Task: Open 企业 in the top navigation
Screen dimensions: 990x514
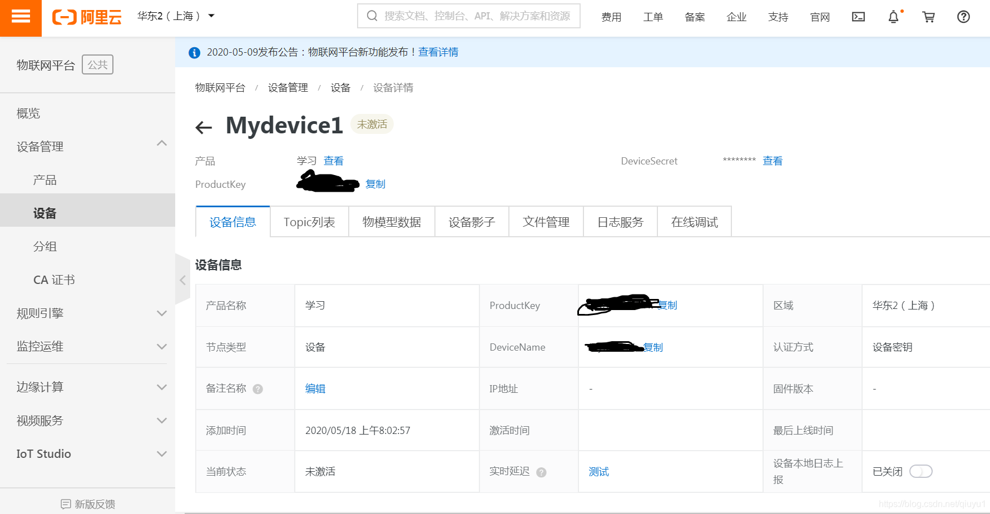Action: (x=736, y=17)
